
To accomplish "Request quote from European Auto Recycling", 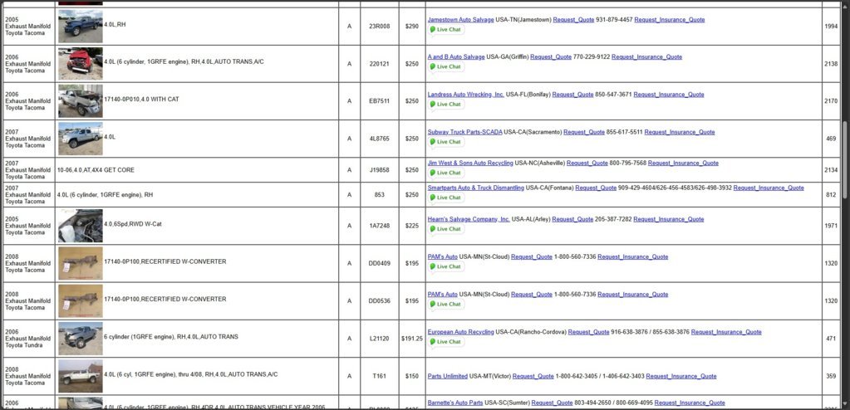I will pos(589,332).
